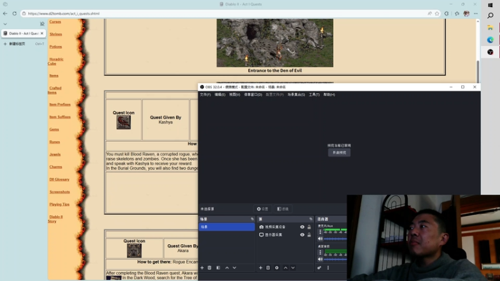
Task: Open advanced audio properties in OBS mixer
Action: (319, 268)
